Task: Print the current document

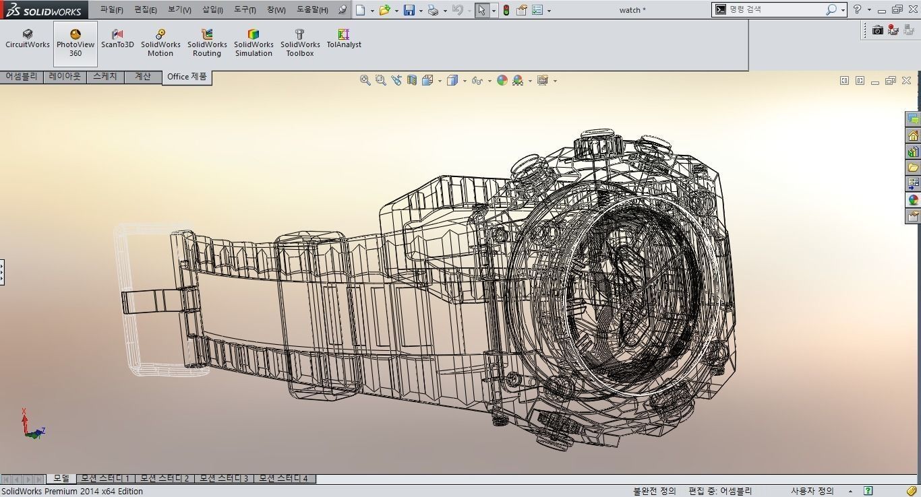Action: point(434,10)
